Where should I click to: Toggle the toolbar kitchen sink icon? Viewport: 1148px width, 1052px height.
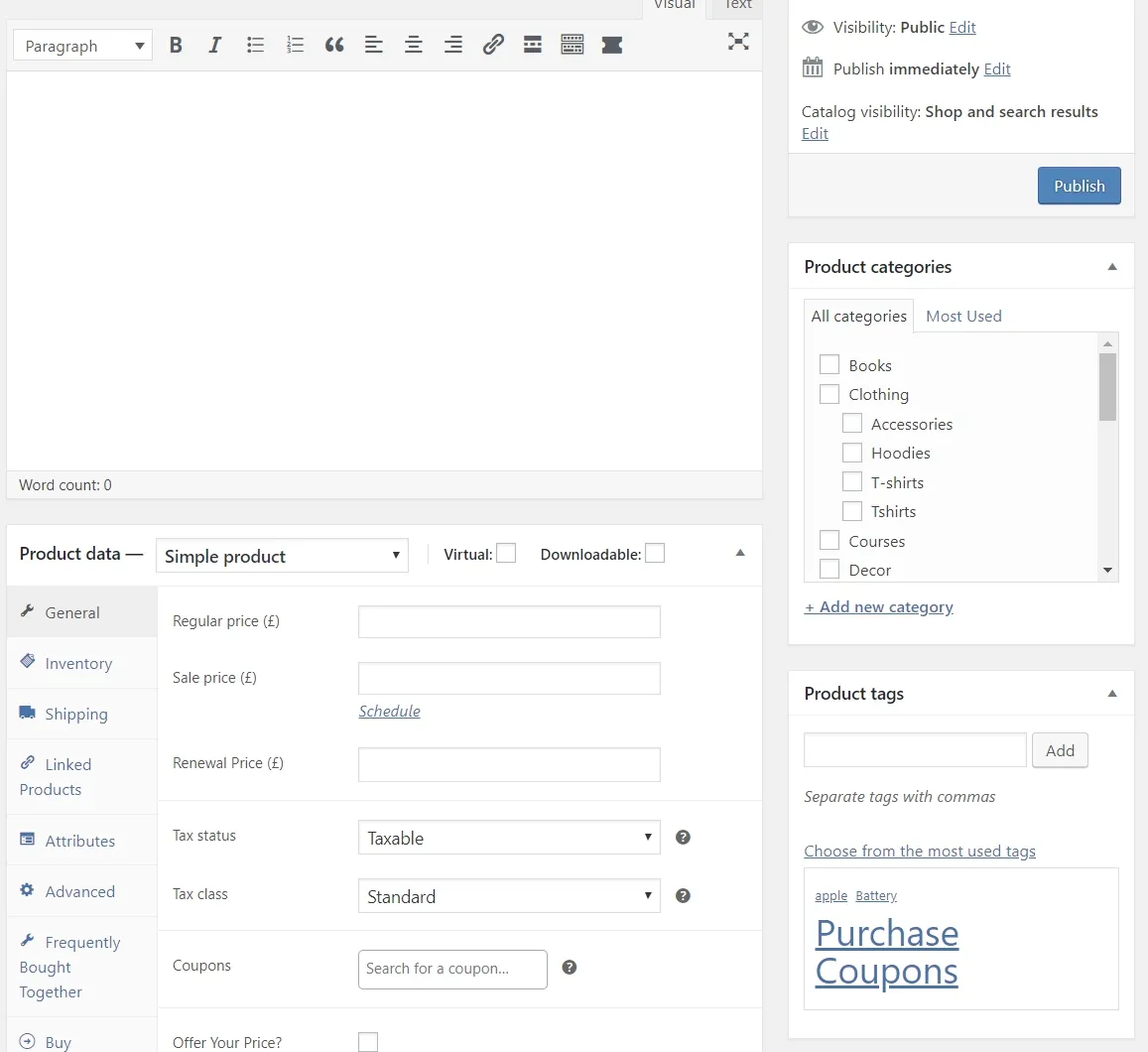572,46
